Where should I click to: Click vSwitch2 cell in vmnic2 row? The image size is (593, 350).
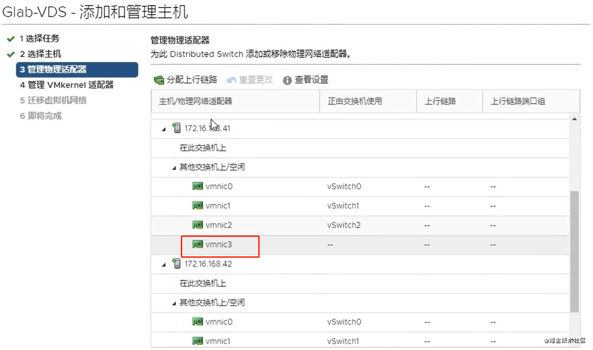344,225
